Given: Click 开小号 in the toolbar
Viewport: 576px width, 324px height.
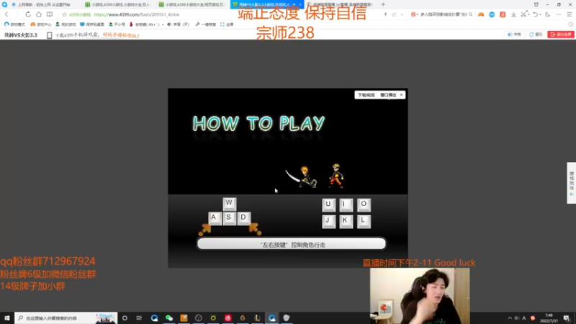Looking at the screenshot, I should (x=117, y=24).
